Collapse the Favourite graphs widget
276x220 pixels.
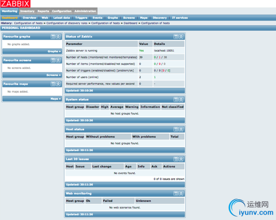58,36
